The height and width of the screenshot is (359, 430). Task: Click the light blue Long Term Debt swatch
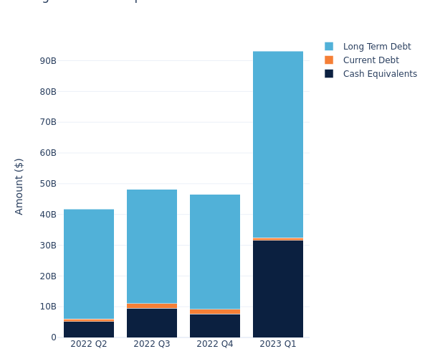tap(329, 47)
